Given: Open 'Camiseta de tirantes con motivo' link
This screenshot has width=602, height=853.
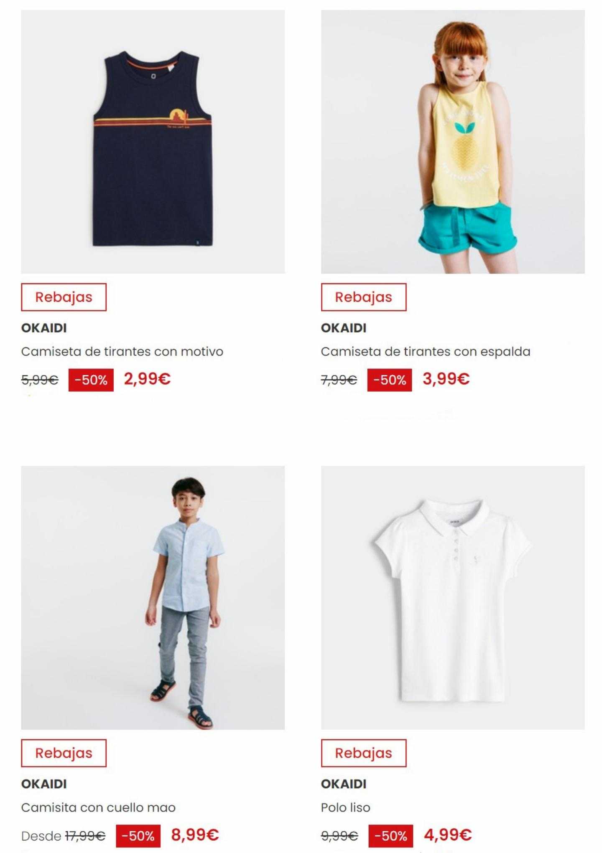Looking at the screenshot, I should point(122,351).
